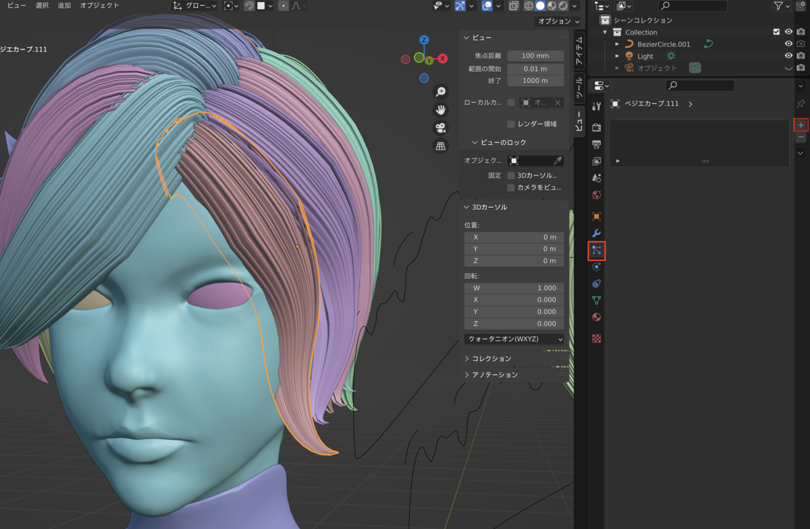Click the pan hand viewport icon
The height and width of the screenshot is (529, 810).
(440, 109)
